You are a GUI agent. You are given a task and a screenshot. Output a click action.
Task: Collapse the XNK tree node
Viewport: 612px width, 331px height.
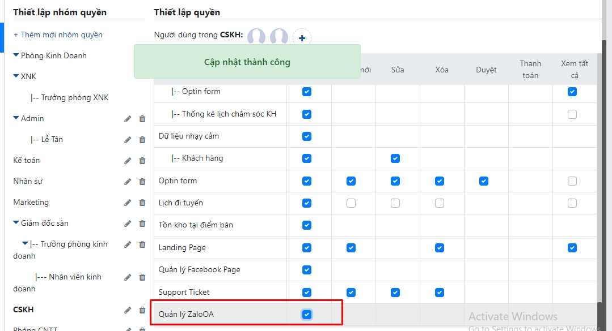coord(16,76)
